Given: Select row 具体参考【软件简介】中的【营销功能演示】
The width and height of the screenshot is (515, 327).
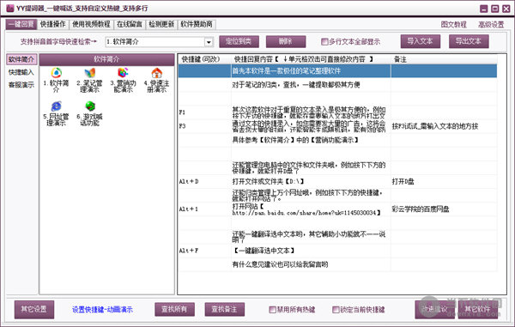Looking at the screenshot, I should click(x=337, y=140).
